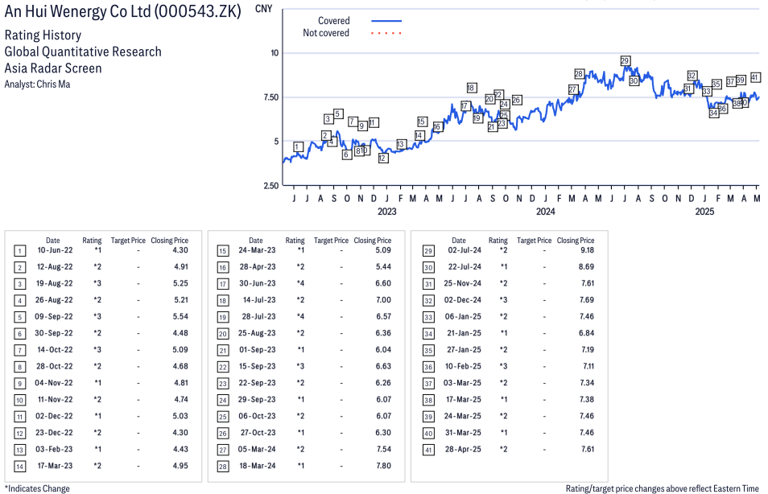
Task: Click the solid blue Covered legend line
Action: coord(386,21)
